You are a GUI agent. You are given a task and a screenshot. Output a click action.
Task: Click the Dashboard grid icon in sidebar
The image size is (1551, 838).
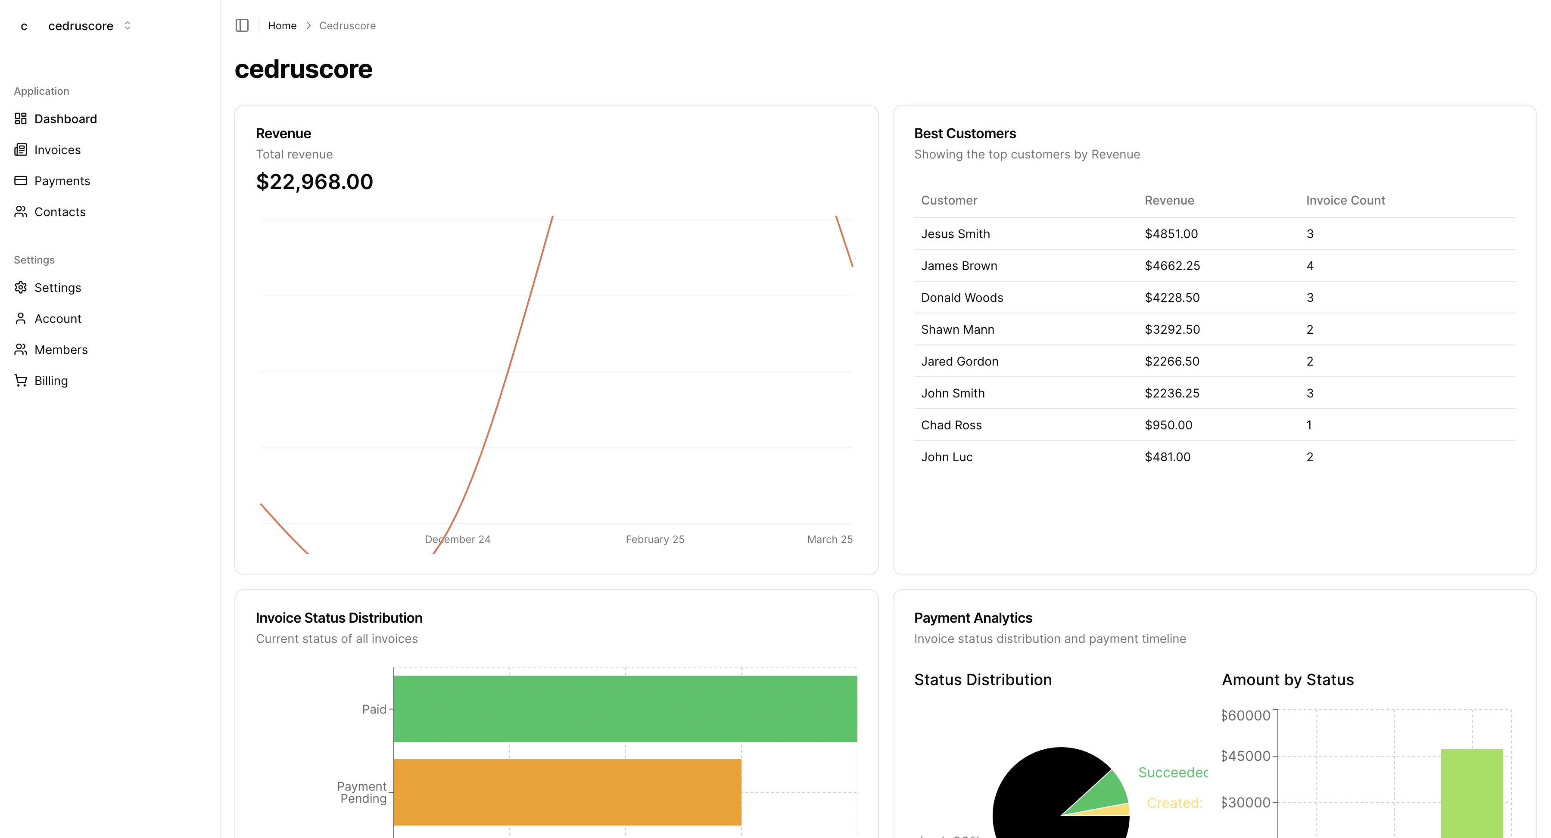(21, 118)
